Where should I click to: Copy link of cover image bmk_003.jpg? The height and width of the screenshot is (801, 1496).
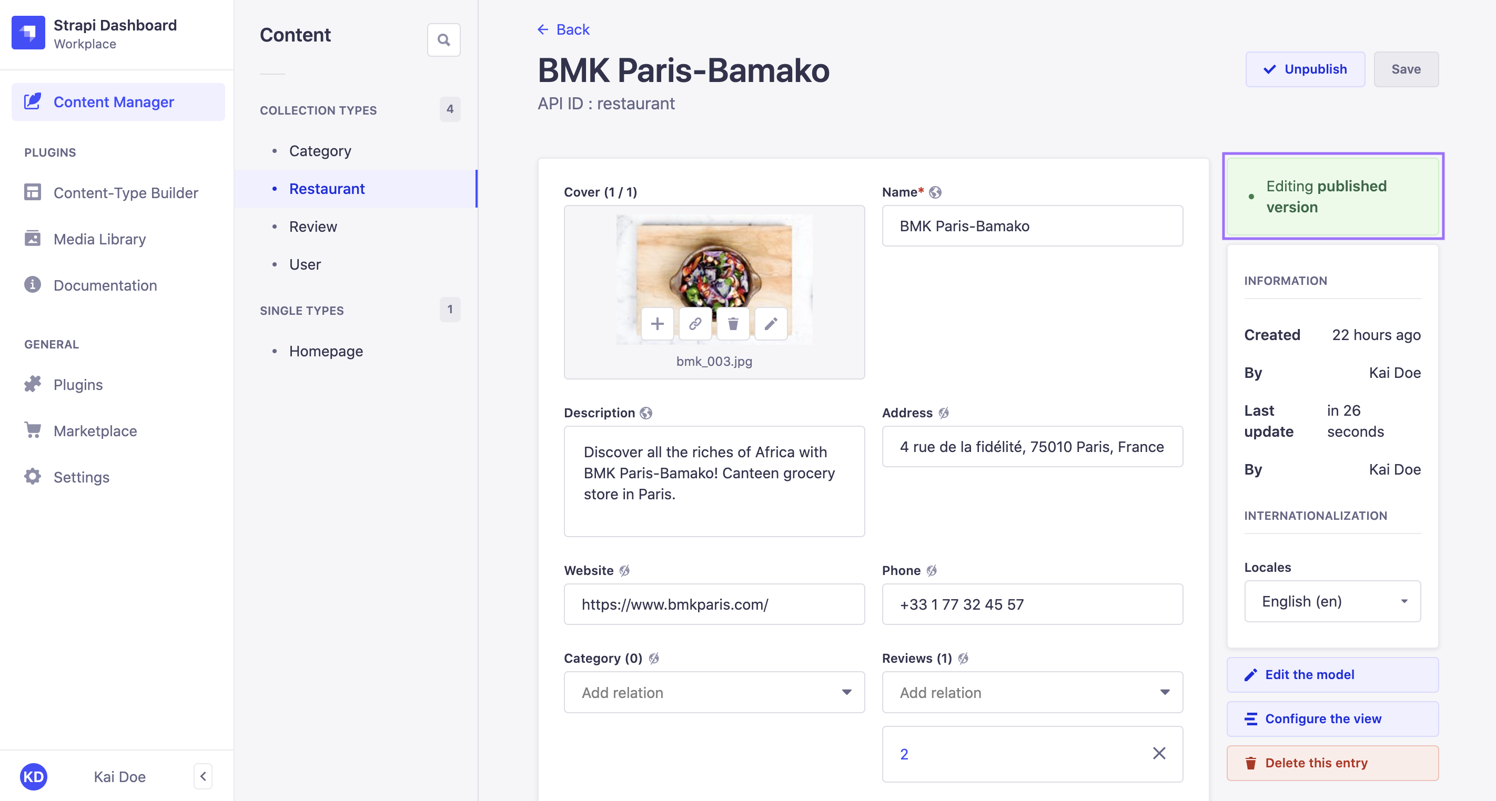(694, 323)
